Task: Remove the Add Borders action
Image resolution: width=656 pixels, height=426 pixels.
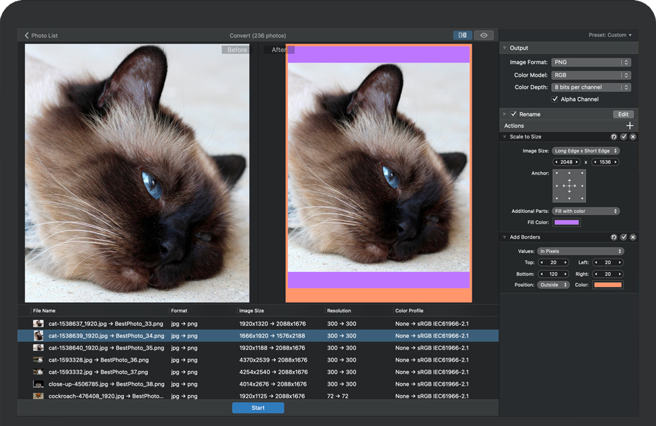Action: pos(633,237)
